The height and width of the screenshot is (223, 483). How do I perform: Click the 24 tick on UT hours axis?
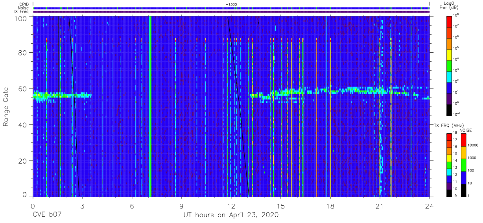[x=430, y=206]
